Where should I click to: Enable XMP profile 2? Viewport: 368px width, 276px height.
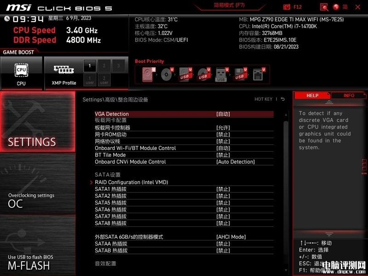(104, 66)
